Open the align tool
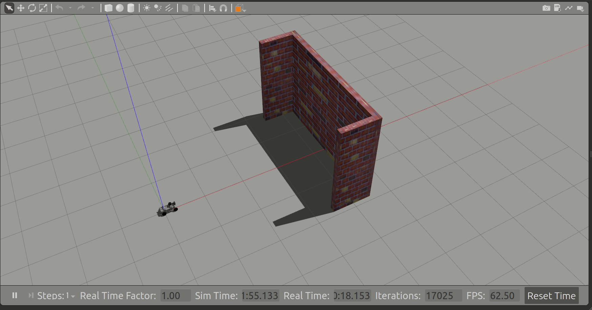The image size is (592, 310). tap(212, 8)
